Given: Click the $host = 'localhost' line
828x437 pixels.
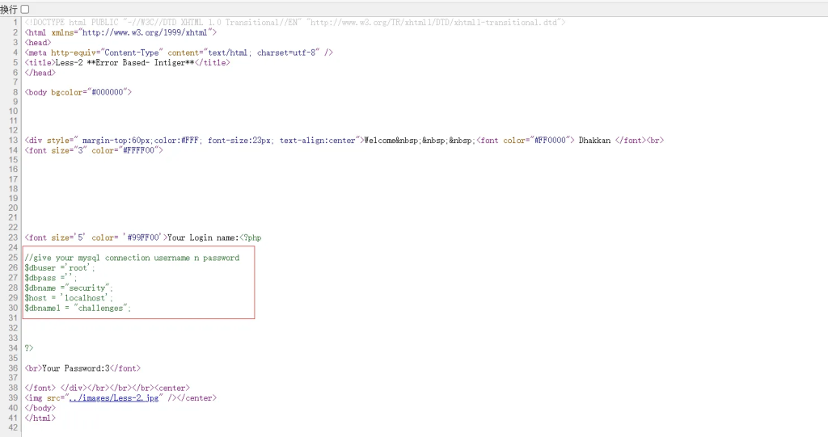Looking at the screenshot, I should 69,298.
